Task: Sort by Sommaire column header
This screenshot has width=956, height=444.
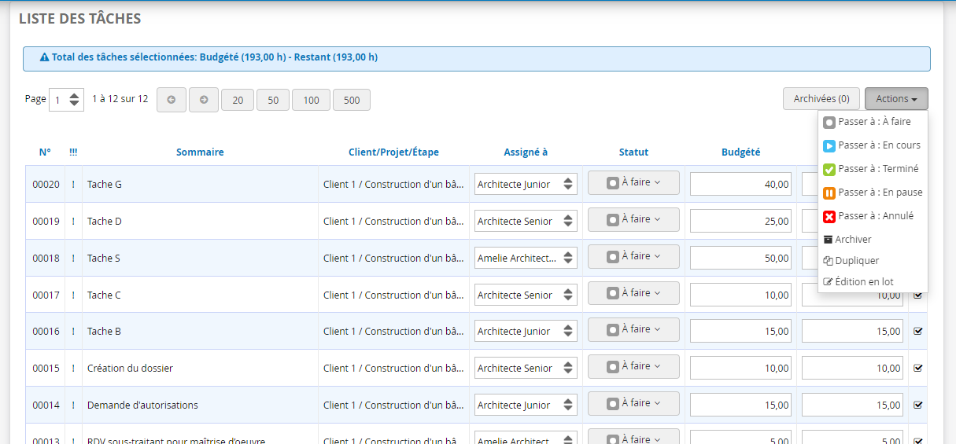Action: tap(200, 152)
